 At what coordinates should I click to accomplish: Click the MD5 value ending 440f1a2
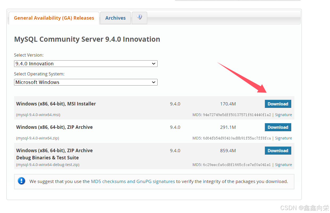(237, 115)
